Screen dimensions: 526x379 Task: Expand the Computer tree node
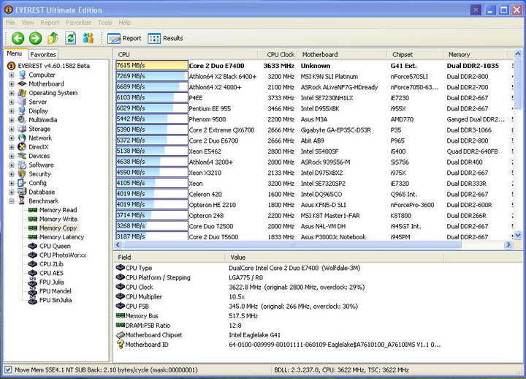coord(12,75)
